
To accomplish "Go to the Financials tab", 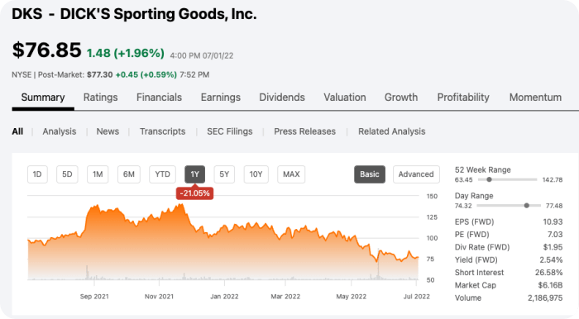I will tap(159, 98).
